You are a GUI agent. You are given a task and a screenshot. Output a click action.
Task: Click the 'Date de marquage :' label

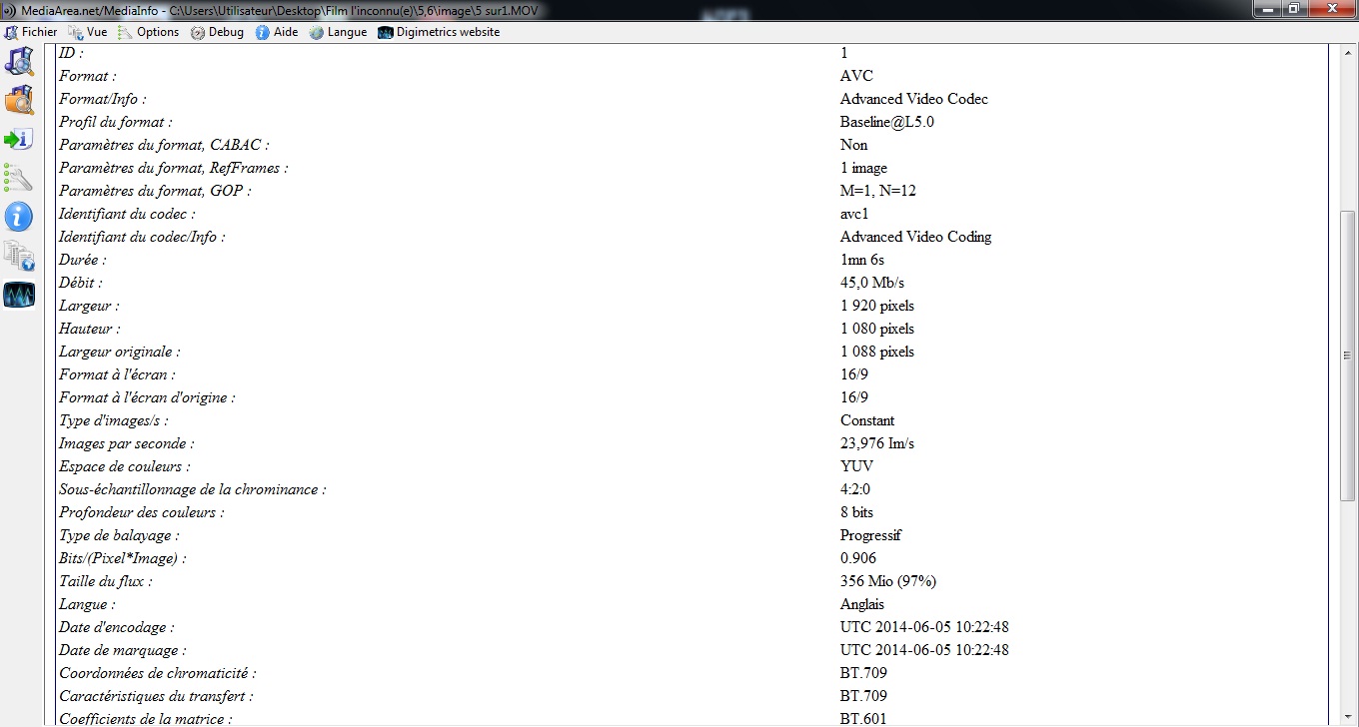(x=123, y=650)
